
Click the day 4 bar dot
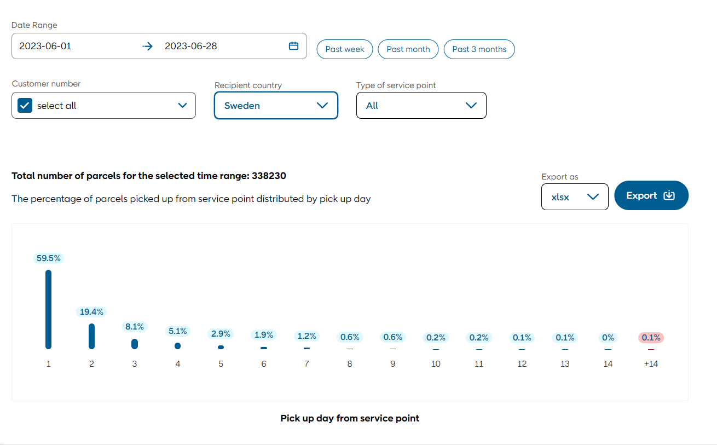tap(177, 346)
